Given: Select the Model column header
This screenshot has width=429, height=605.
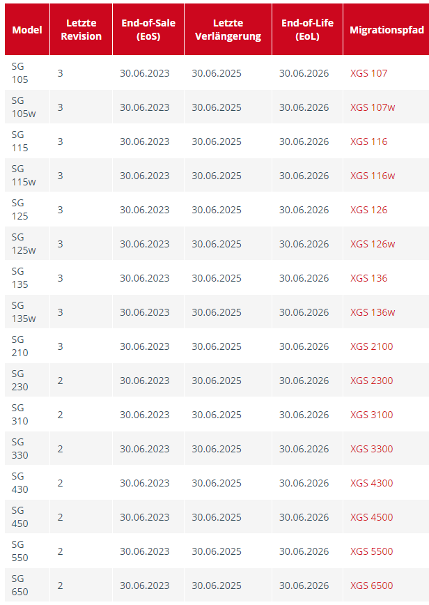Looking at the screenshot, I should [x=27, y=30].
